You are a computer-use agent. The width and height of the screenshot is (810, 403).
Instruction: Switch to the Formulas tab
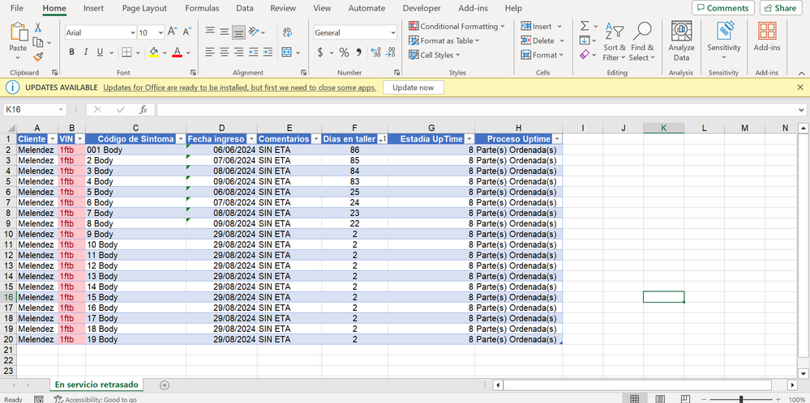[x=202, y=8]
